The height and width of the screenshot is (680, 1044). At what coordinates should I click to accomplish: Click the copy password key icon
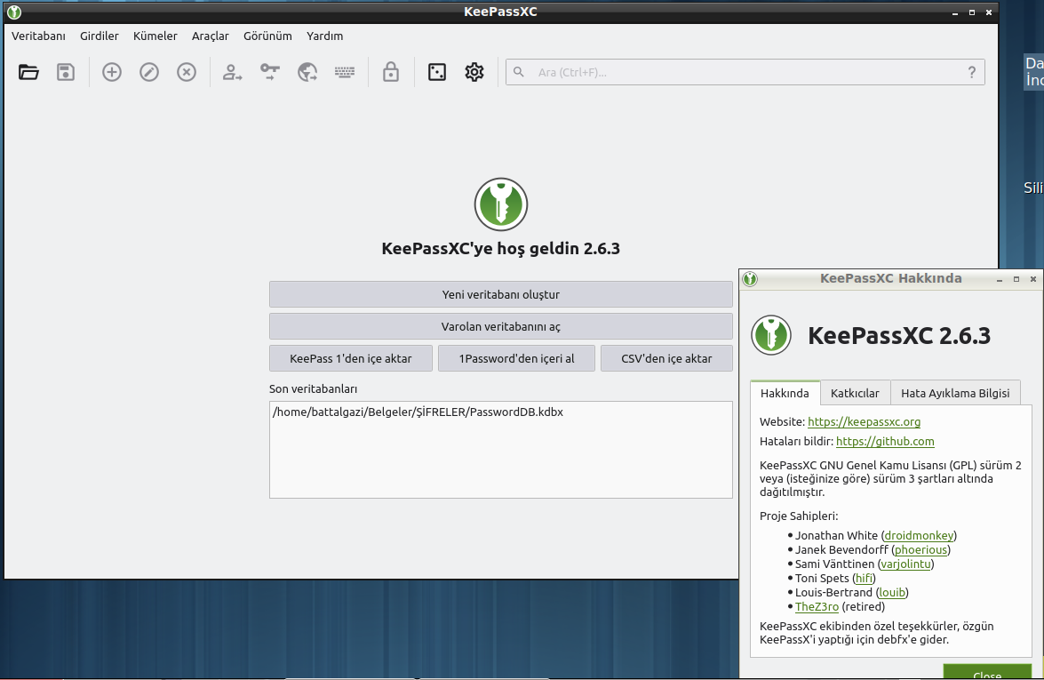pyautogui.click(x=269, y=72)
